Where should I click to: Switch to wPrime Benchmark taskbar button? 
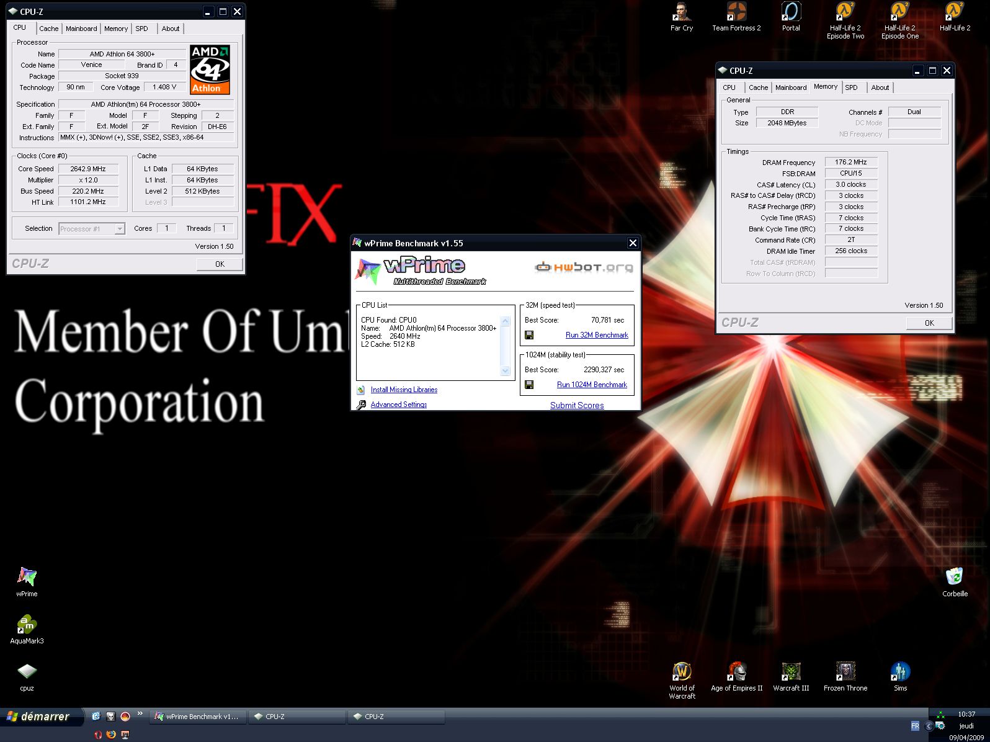coord(198,717)
